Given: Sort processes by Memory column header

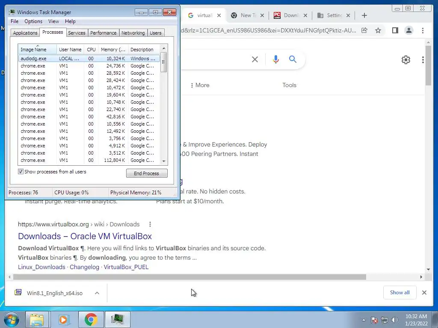Looking at the screenshot, I should [113, 50].
